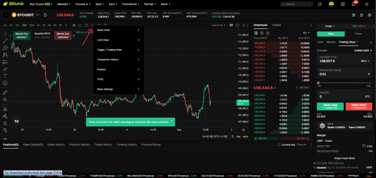Viewport: 376px width, 178px height.
Task: Click the Single-Asset Mode button
Action: [x=344, y=158]
